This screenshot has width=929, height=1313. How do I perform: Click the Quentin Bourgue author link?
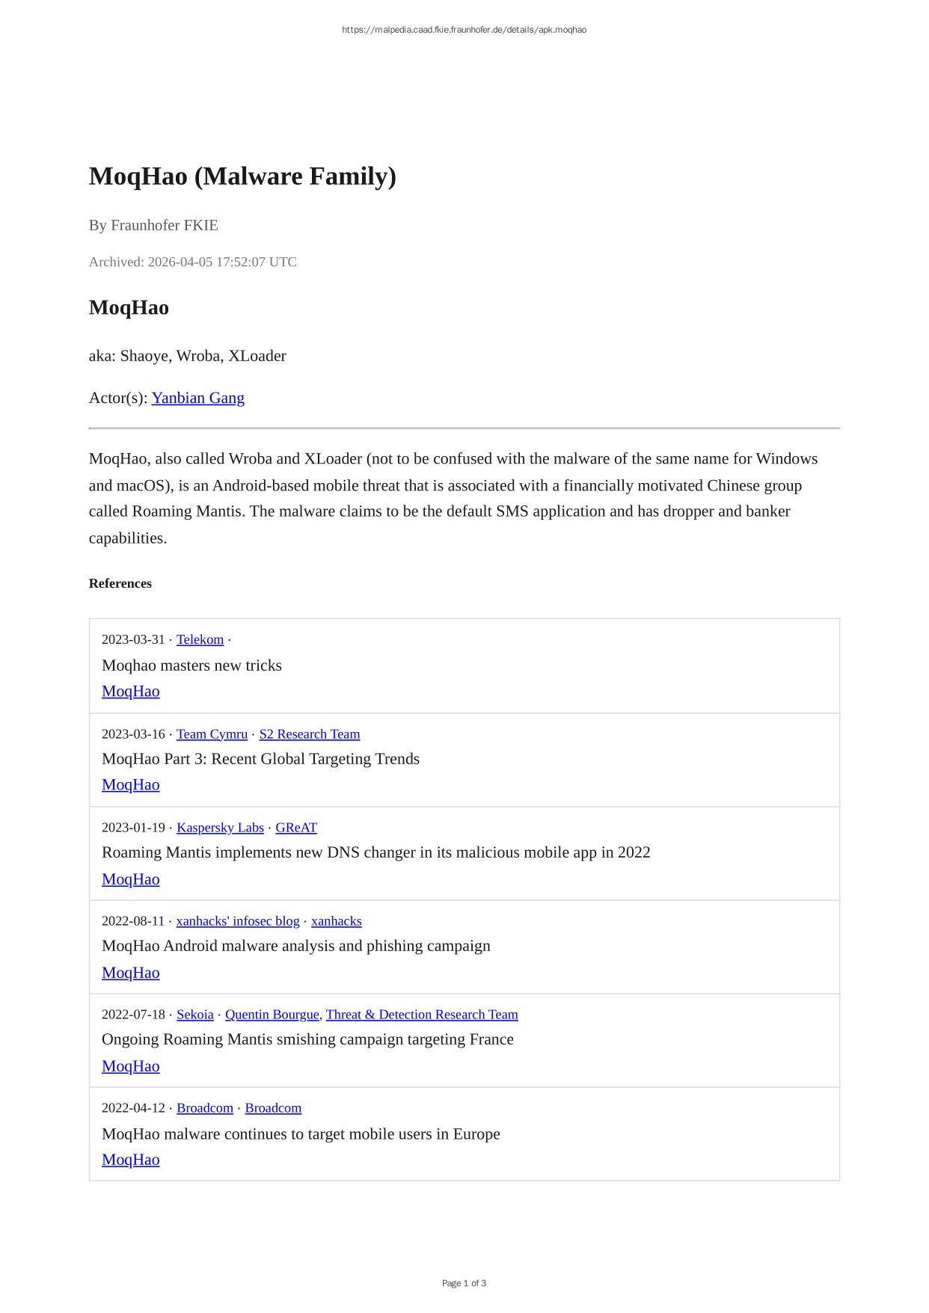pyautogui.click(x=272, y=1015)
